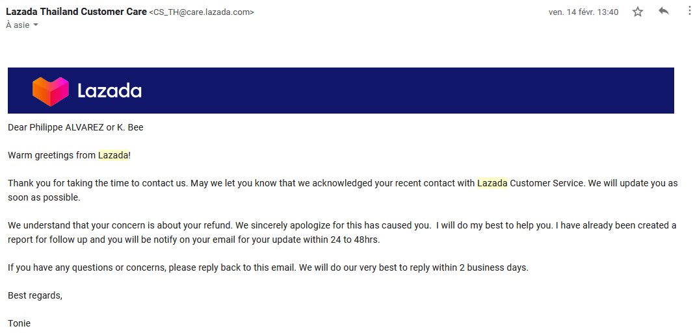695x333 pixels.
Task: Click the CS_TH@care.lazada.com sender address
Action: 202,12
